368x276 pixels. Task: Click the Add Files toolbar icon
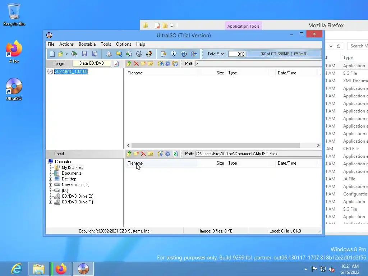click(164, 54)
